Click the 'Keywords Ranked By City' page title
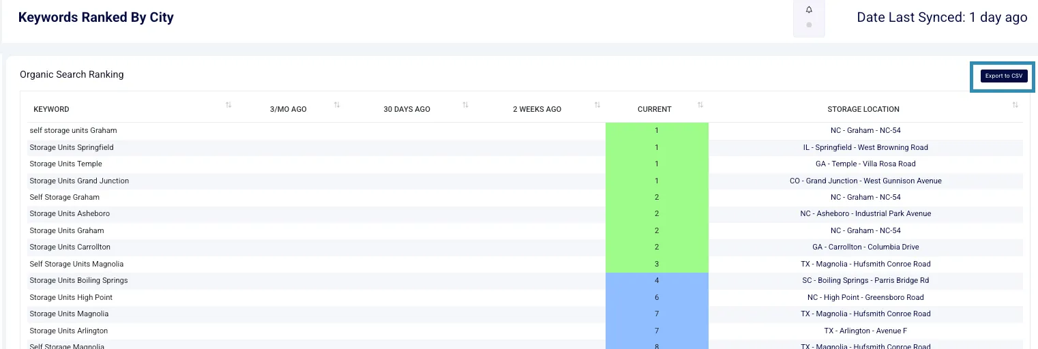Screen dimensions: 1038x349 click(x=96, y=18)
